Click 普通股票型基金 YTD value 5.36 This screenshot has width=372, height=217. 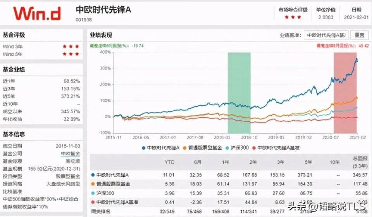tap(170, 184)
